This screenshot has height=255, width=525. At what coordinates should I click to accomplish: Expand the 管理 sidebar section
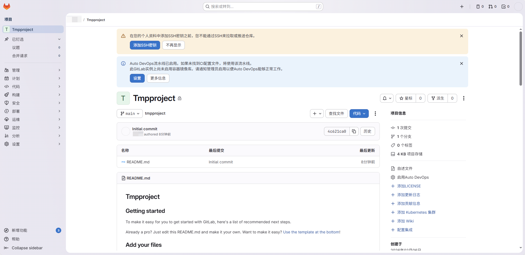point(33,70)
